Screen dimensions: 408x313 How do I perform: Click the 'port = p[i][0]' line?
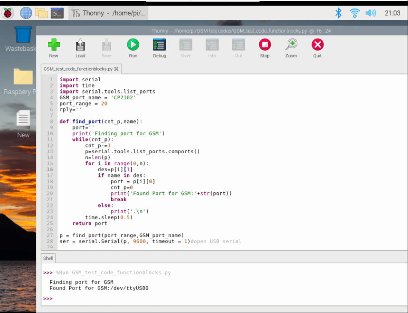click(x=133, y=181)
